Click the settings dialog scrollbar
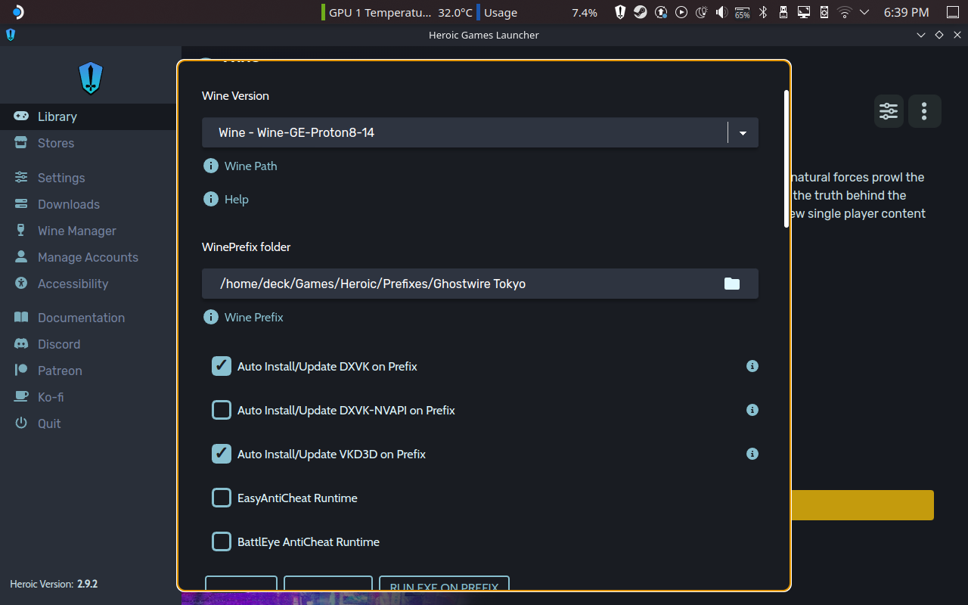968x605 pixels. pos(786,159)
